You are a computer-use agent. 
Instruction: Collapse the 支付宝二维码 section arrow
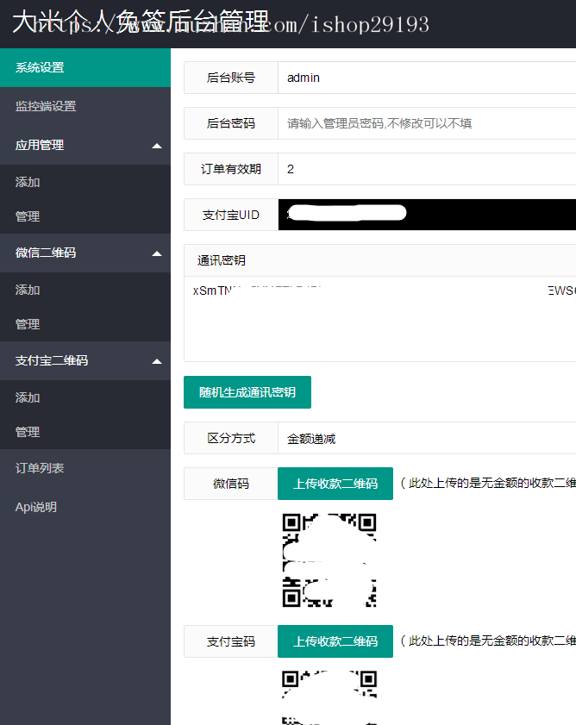tap(157, 361)
